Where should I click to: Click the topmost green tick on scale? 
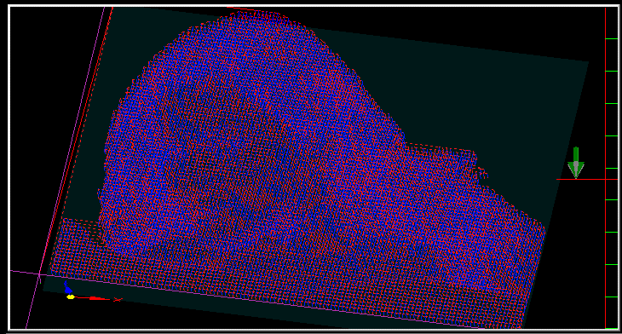click(612, 39)
